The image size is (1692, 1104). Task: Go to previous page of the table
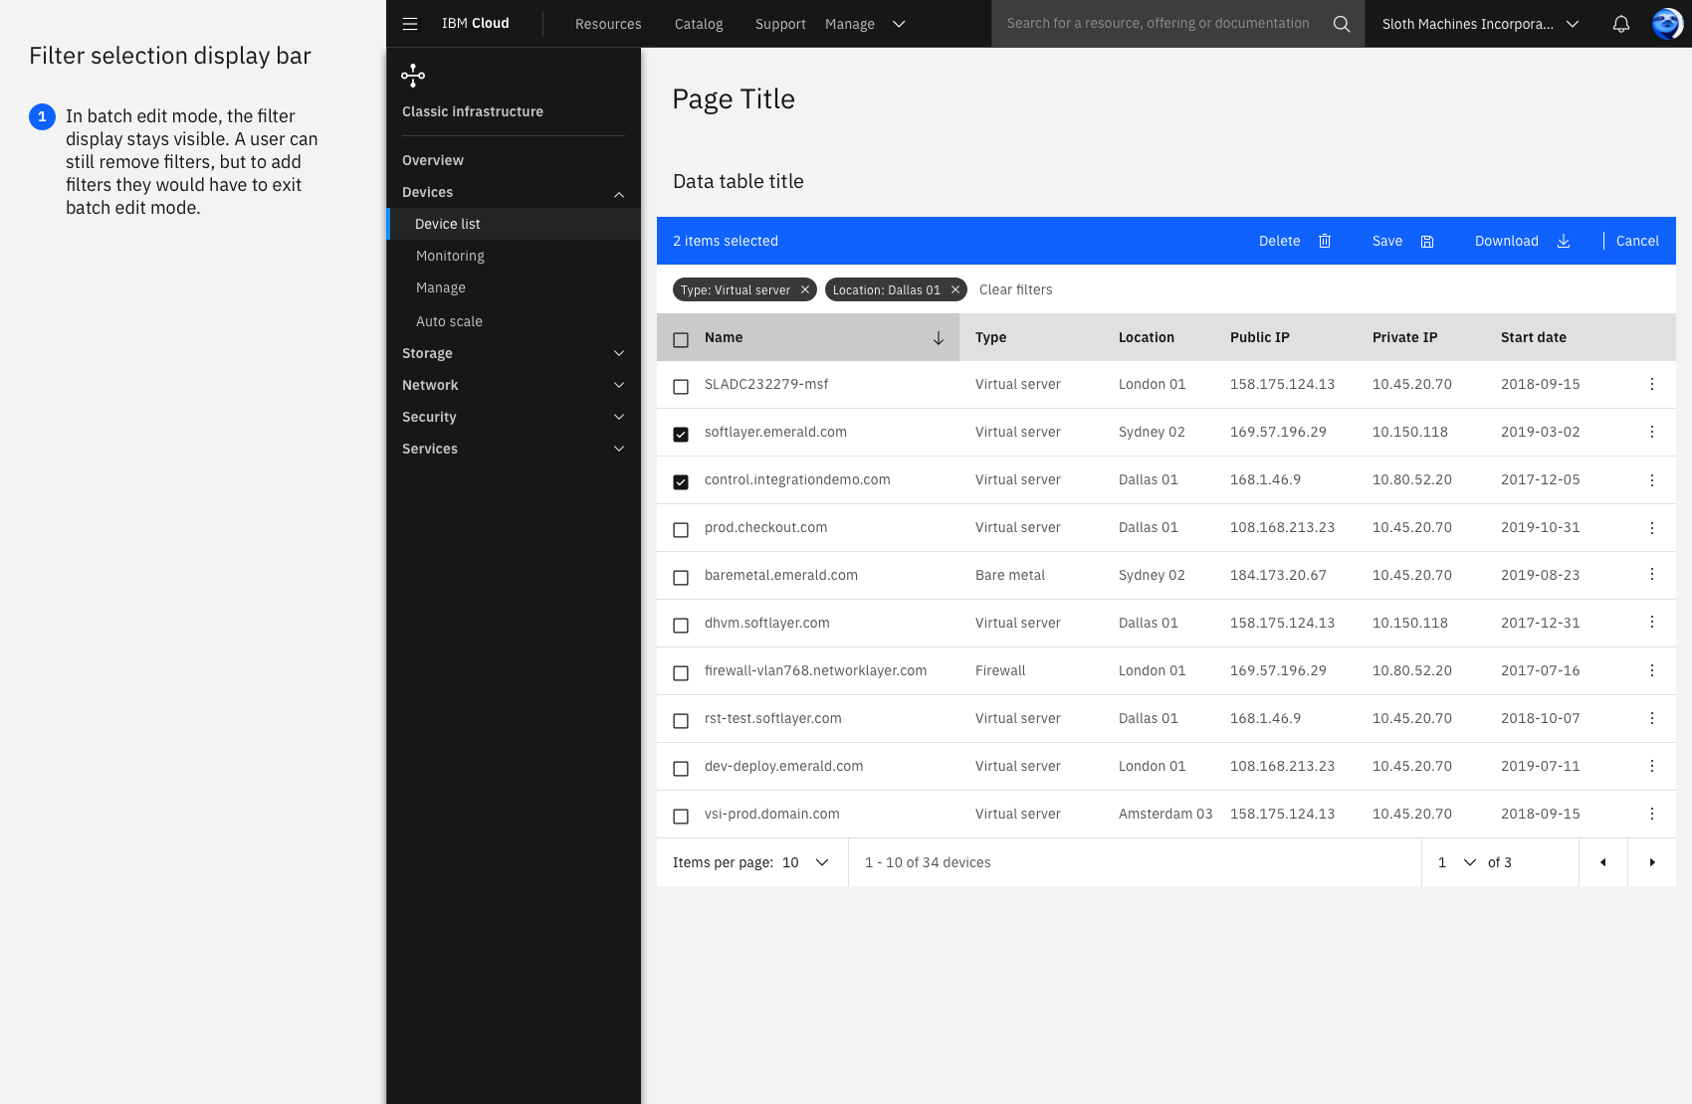[x=1602, y=862]
